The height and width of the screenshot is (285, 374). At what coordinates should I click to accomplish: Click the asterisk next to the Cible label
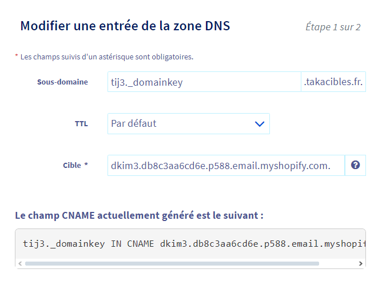point(86,164)
